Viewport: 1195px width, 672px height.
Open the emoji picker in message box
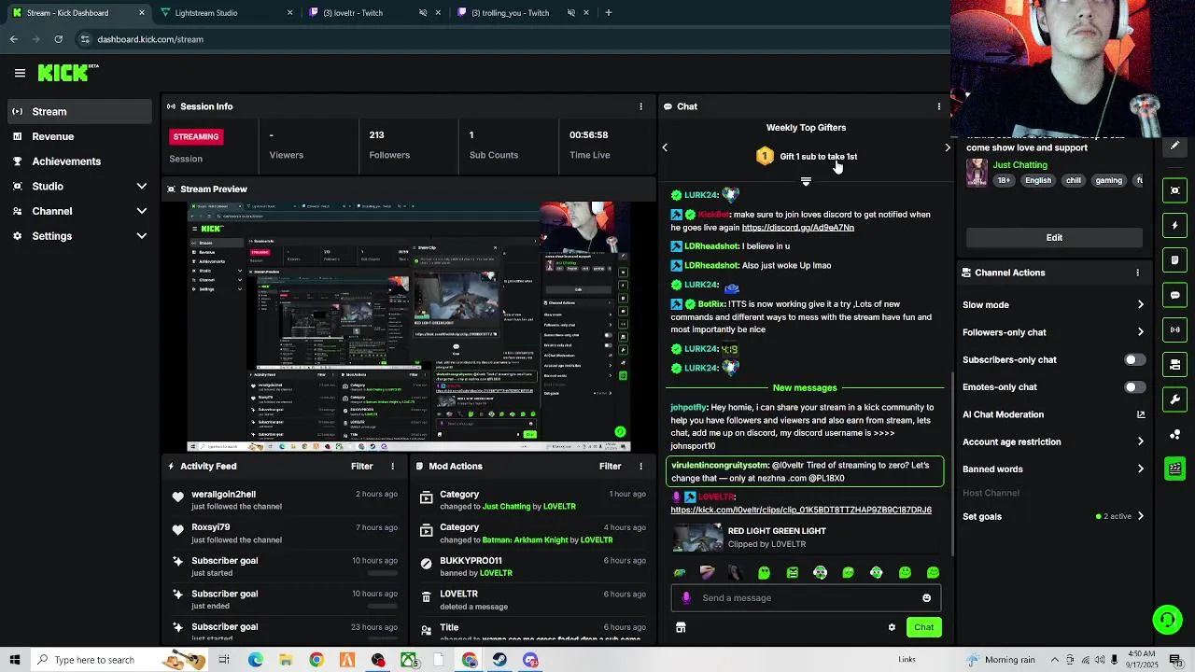[x=926, y=598]
